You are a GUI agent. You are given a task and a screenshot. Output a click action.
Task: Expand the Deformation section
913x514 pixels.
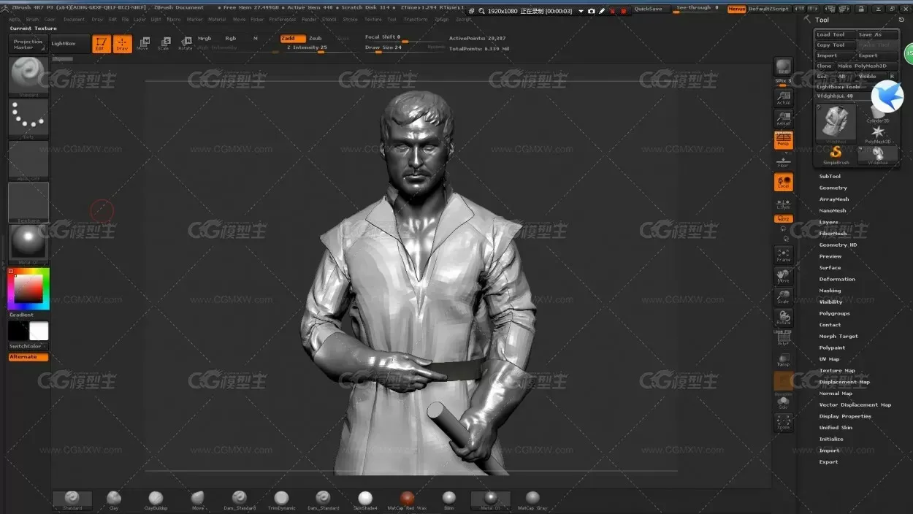[837, 279]
